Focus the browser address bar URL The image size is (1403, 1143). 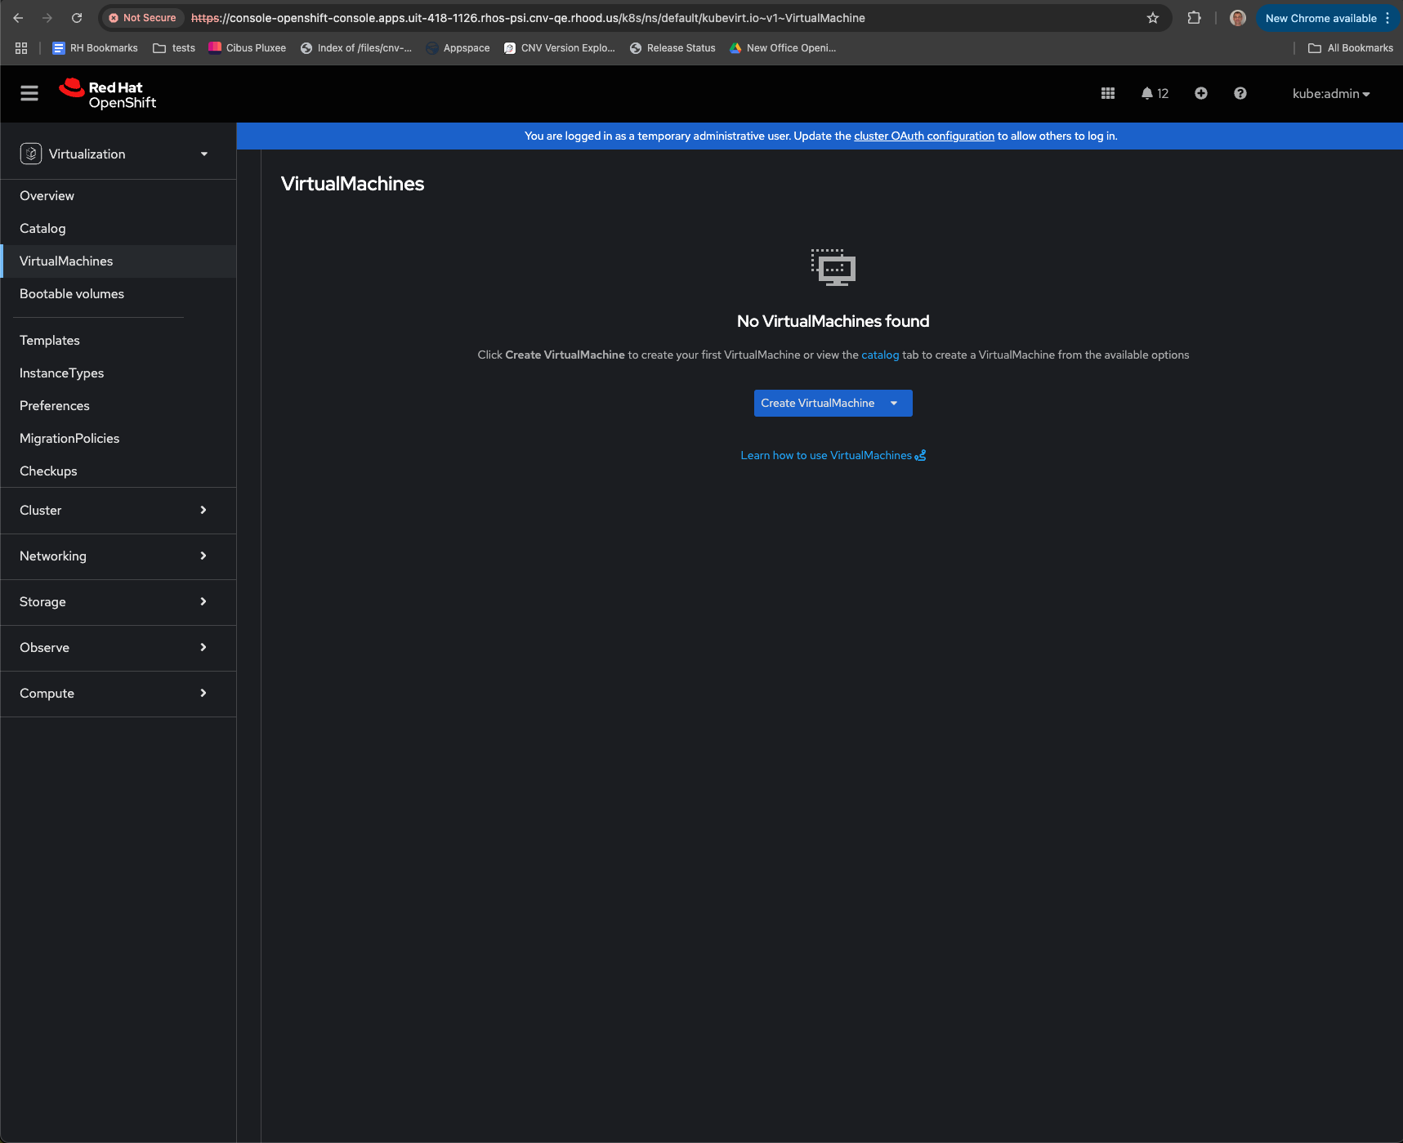tap(528, 18)
